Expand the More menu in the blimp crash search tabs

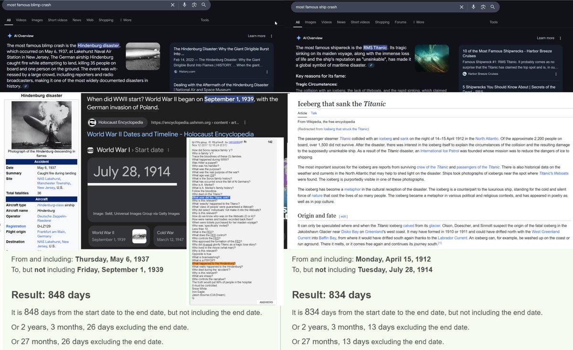[126, 20]
